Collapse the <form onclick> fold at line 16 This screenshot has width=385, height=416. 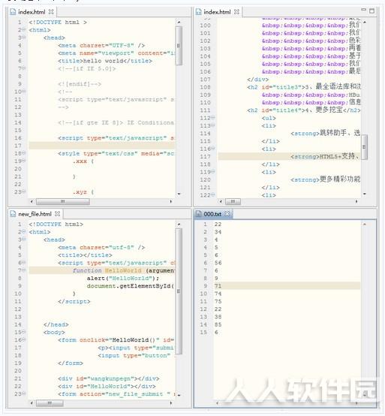pyautogui.click(x=24, y=340)
